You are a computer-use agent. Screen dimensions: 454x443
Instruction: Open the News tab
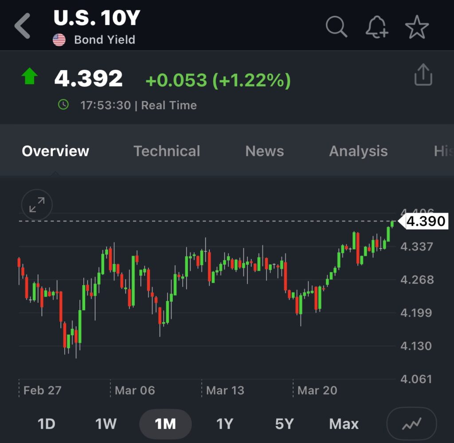[x=265, y=151]
